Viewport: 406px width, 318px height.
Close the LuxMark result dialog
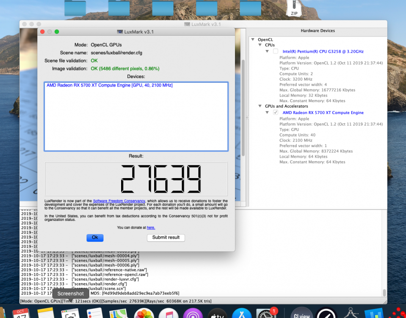42,32
